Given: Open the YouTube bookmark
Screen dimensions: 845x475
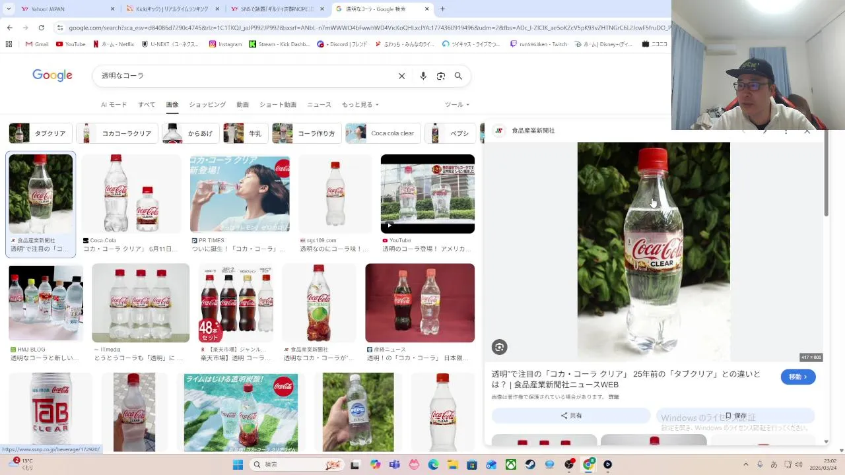Looking at the screenshot, I should 71,44.
